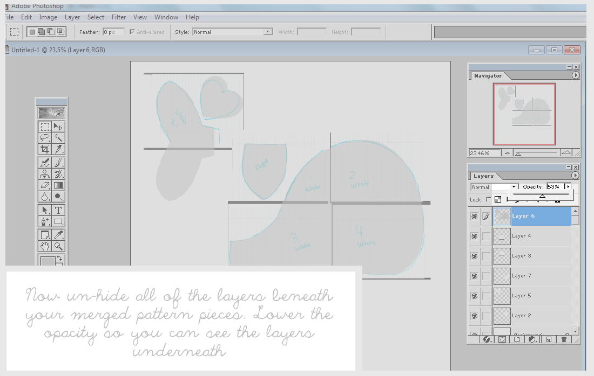Pick the Eraser tool
This screenshot has height=376, width=594.
coord(44,185)
